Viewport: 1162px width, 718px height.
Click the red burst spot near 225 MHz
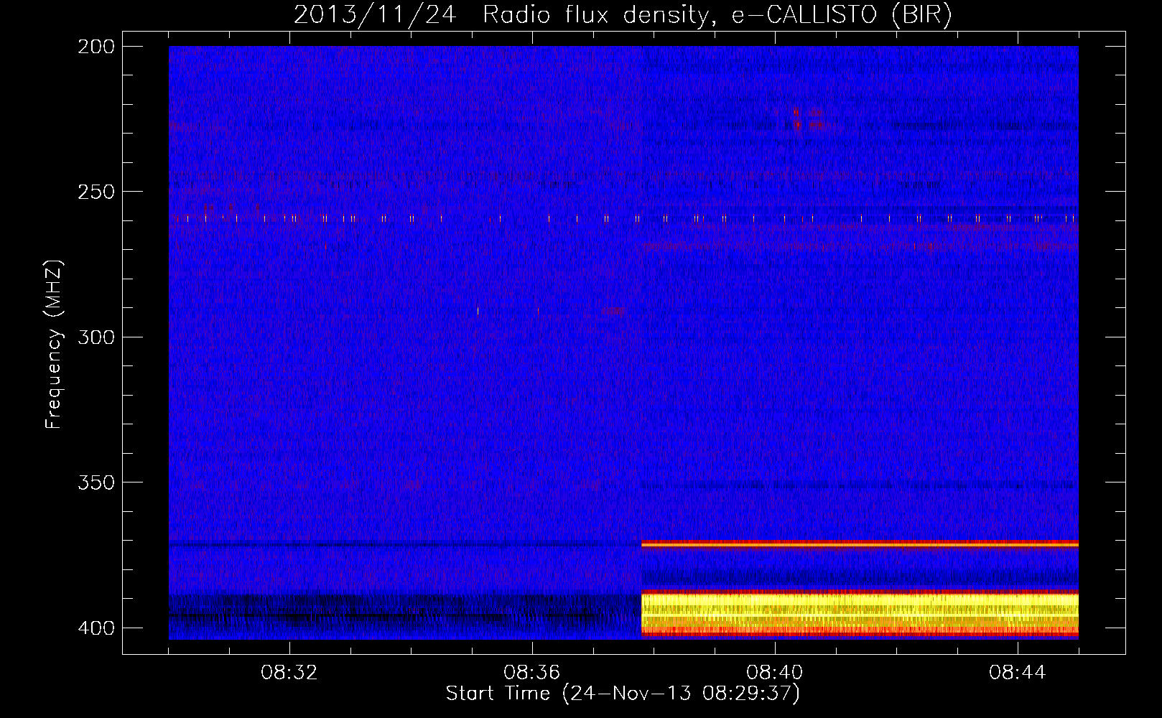pos(797,119)
